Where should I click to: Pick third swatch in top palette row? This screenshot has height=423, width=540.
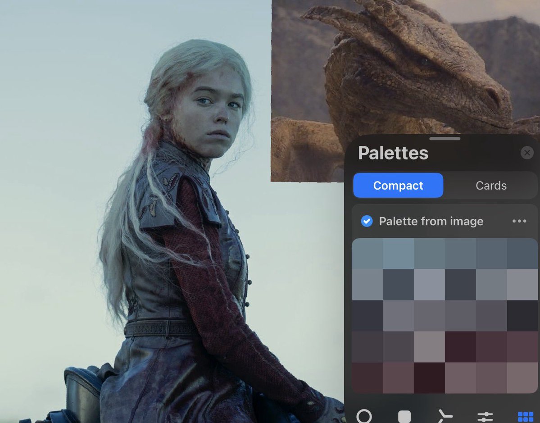click(x=429, y=254)
